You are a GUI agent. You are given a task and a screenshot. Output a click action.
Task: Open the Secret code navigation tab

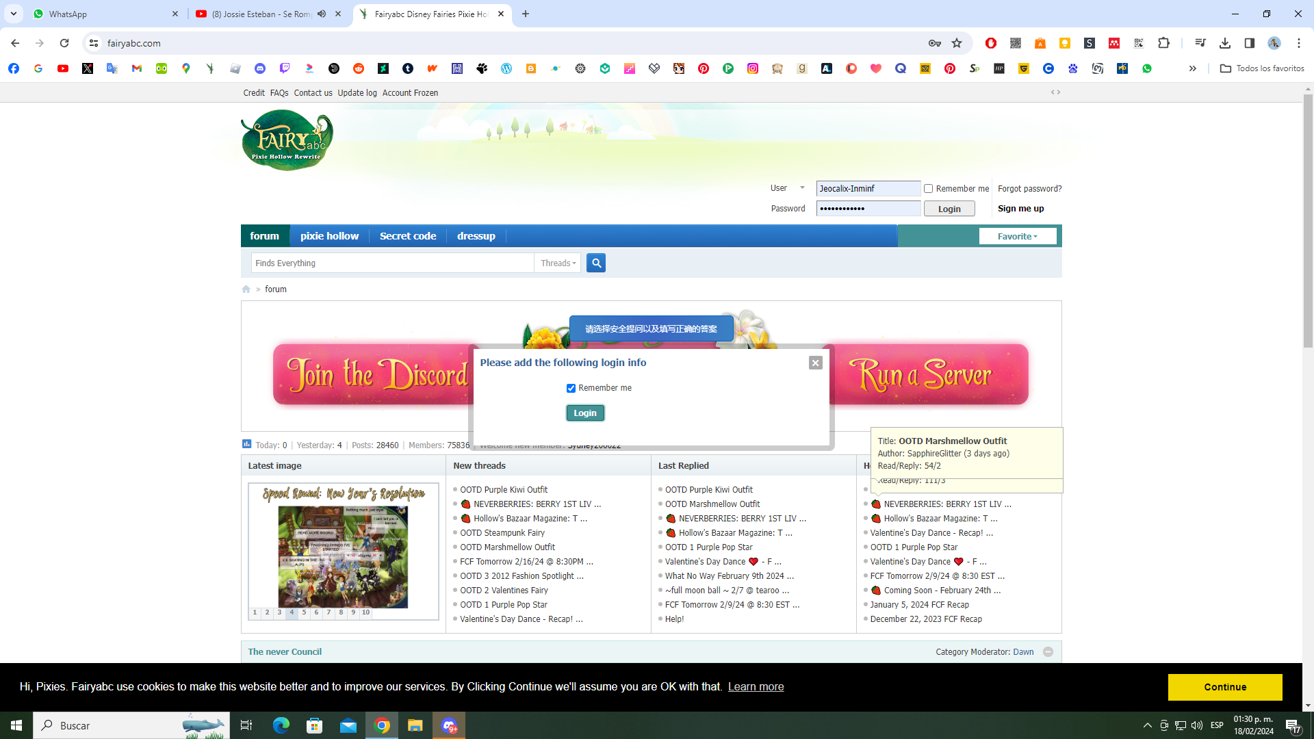coord(408,236)
